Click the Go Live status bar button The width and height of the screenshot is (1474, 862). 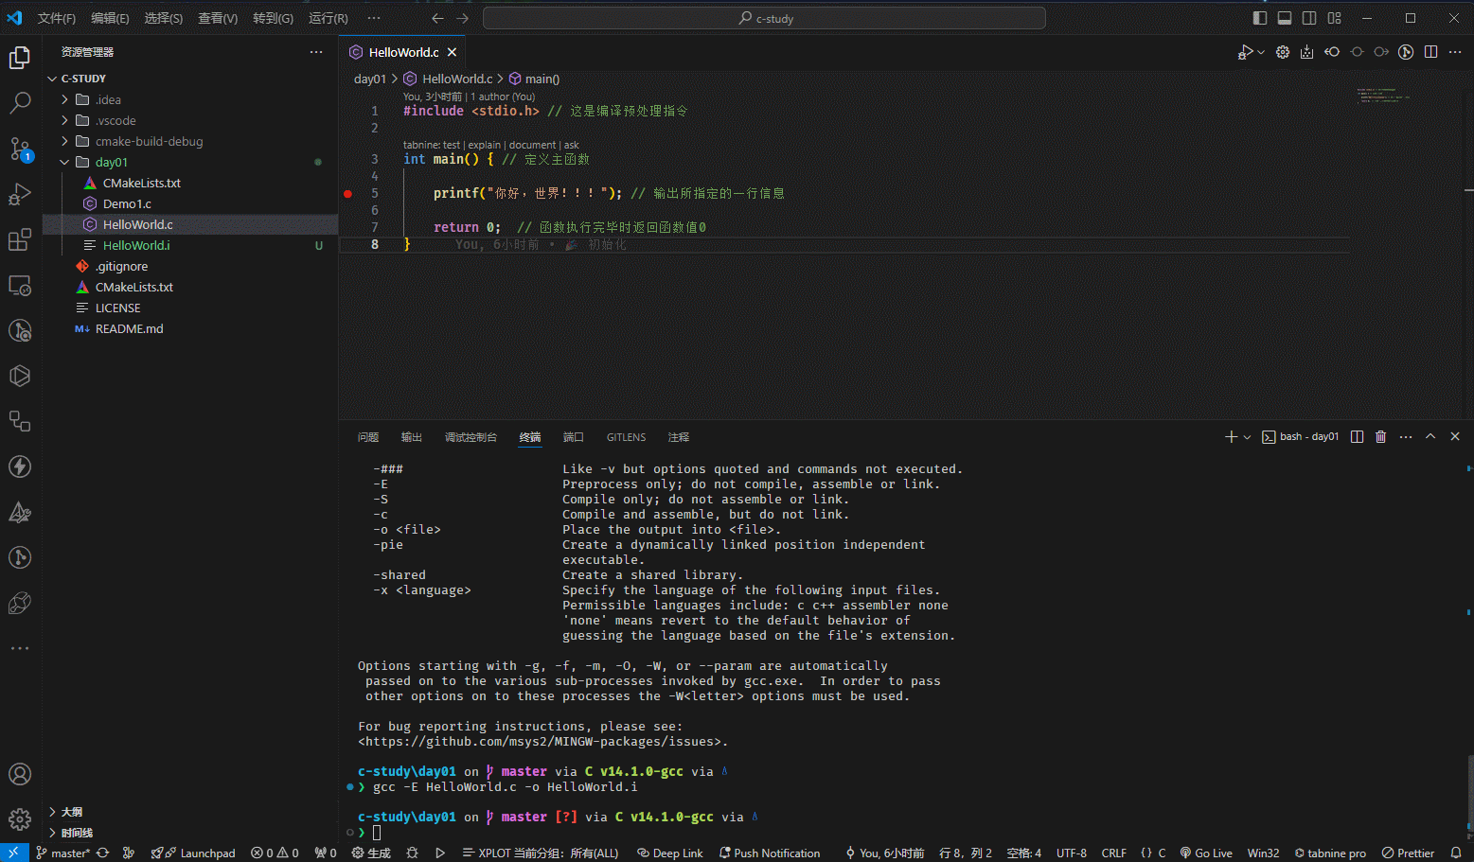(1206, 853)
